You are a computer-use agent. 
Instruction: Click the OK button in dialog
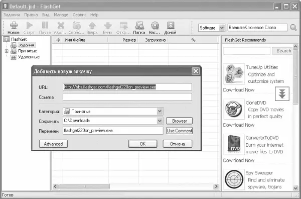[x=143, y=144]
